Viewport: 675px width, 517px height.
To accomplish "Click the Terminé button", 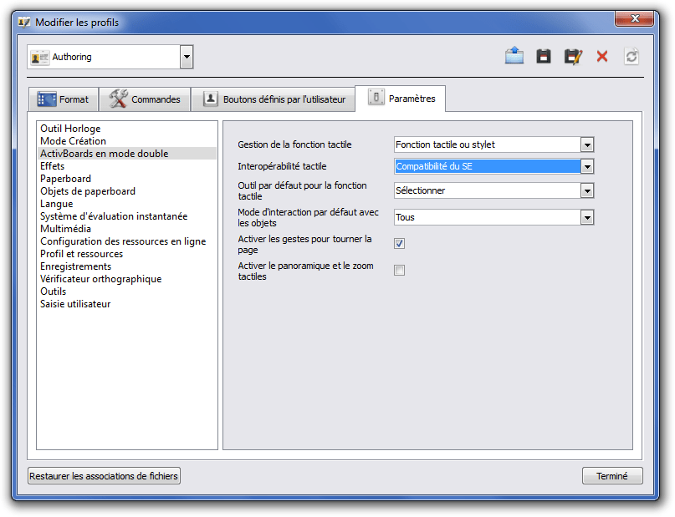I will pyautogui.click(x=612, y=476).
